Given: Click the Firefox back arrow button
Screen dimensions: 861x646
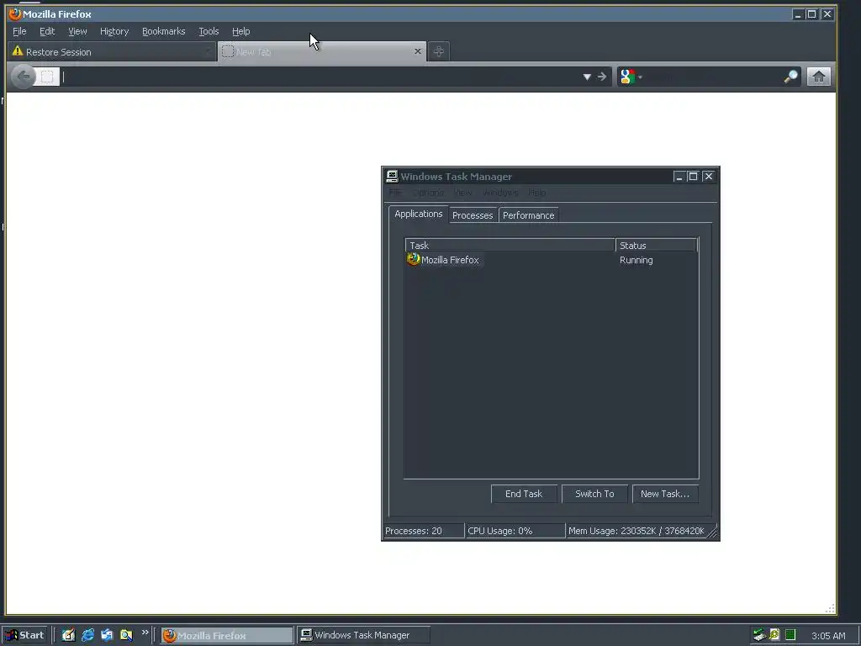Looking at the screenshot, I should (23, 77).
